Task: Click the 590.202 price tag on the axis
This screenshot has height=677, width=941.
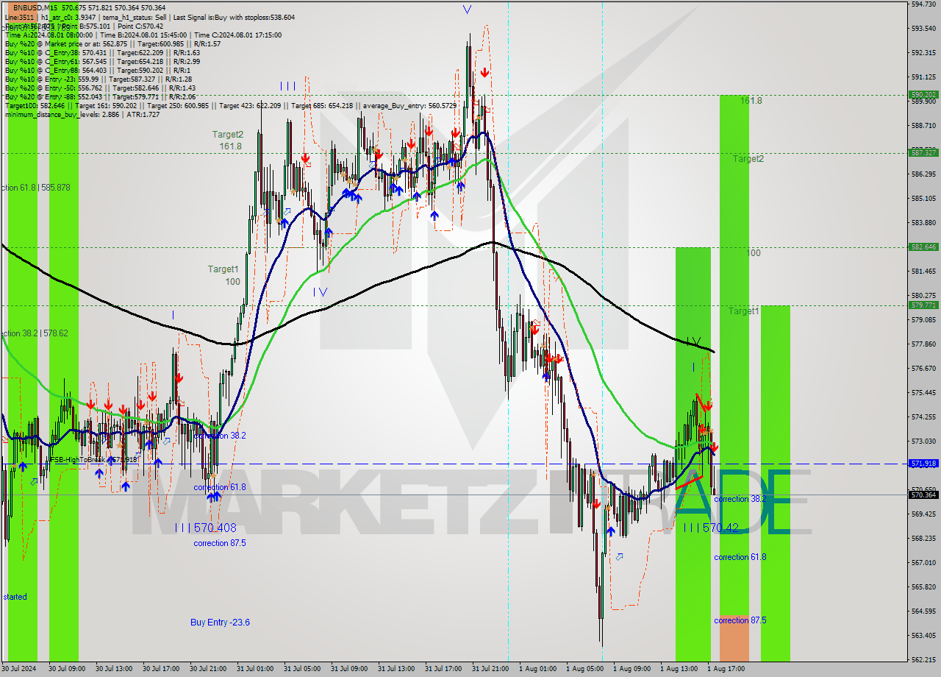Action: (923, 95)
